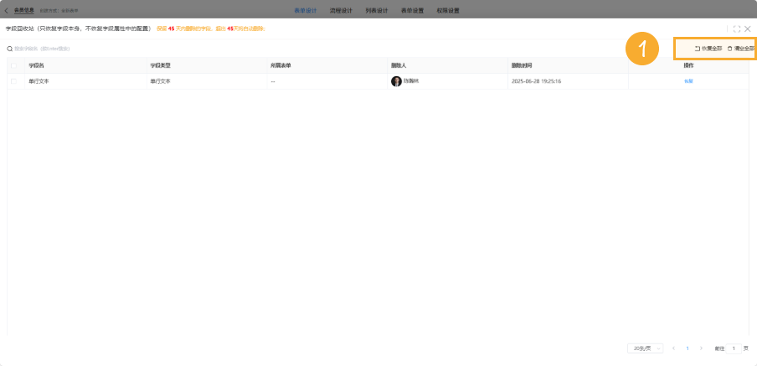Viewport: 757px width, 366px height.
Task: Go to previous page arrow
Action: click(673, 348)
